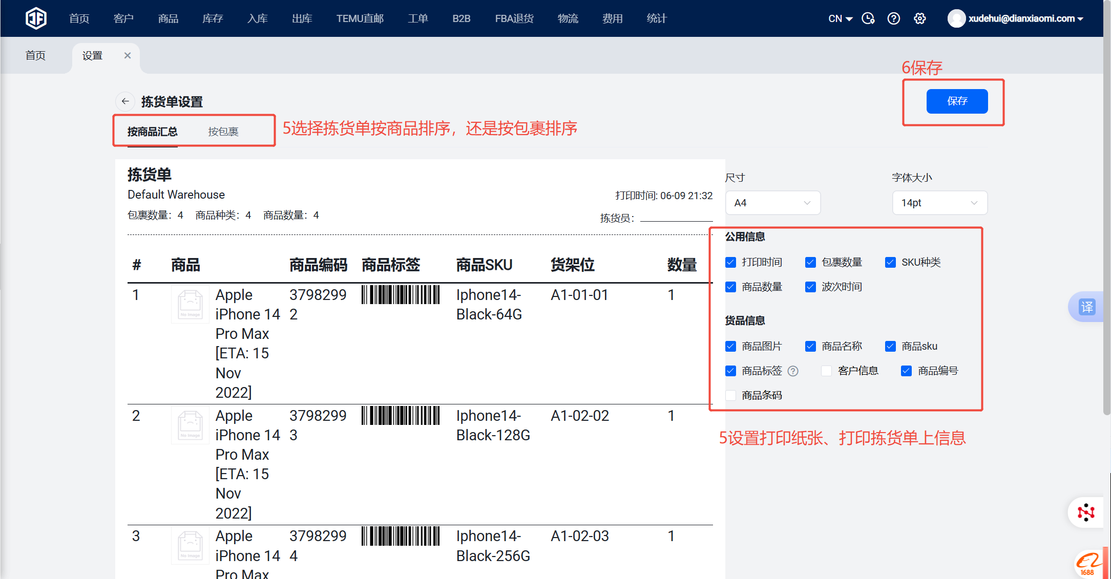
Task: Open the 首页 top menu
Action: 79,18
